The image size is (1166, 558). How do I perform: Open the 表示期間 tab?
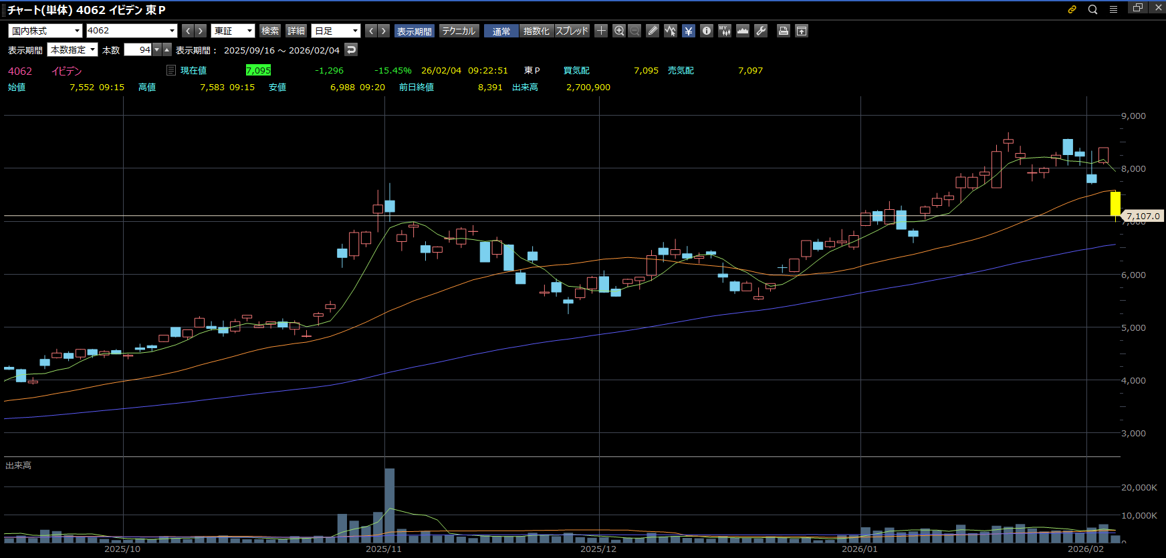click(x=414, y=31)
